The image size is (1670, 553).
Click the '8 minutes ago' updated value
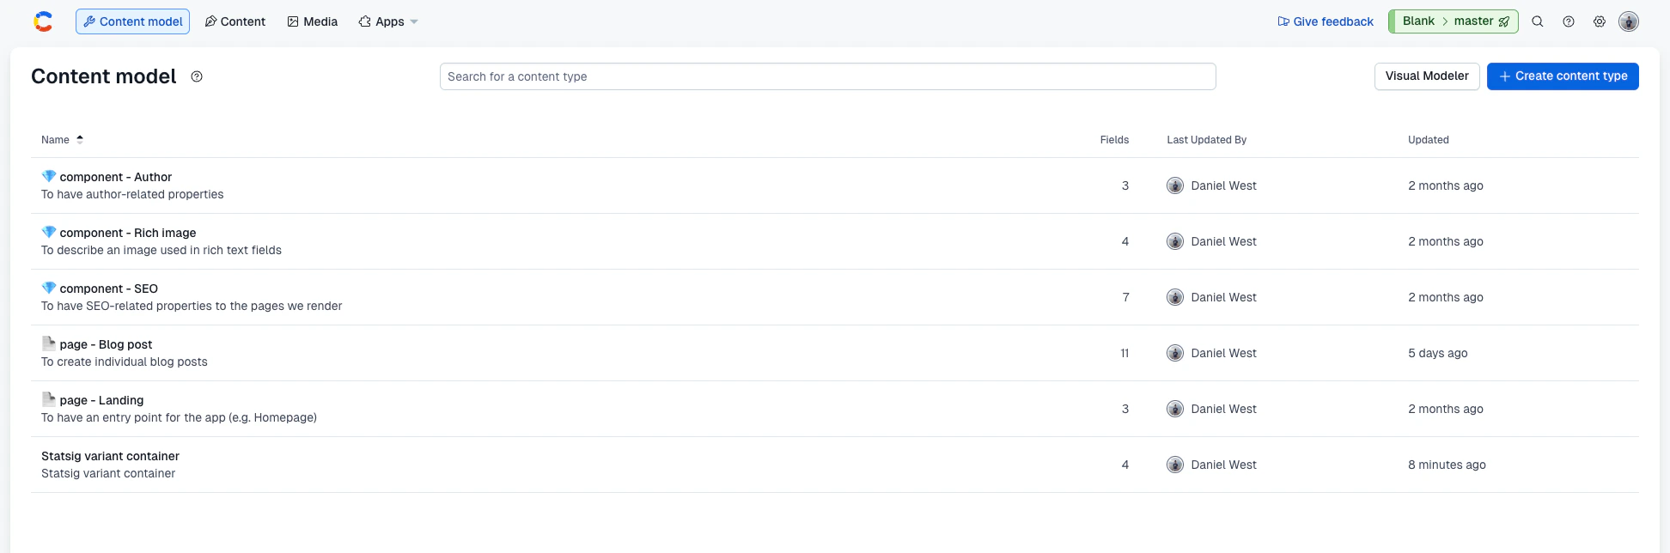[x=1447, y=465]
